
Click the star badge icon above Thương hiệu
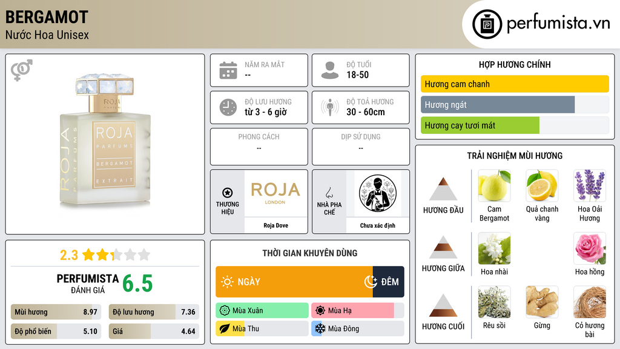pos(228,193)
